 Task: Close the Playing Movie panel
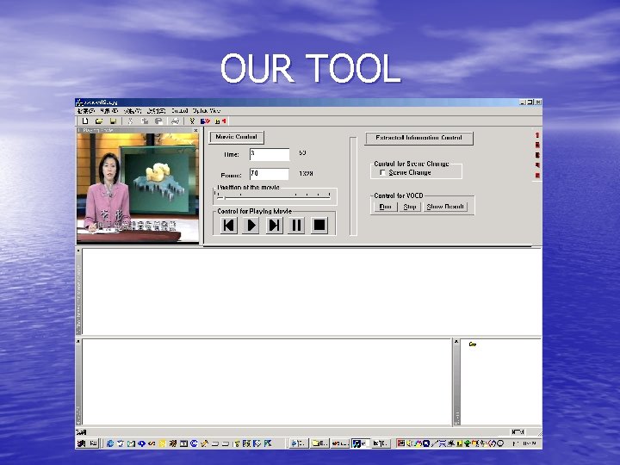[195, 130]
